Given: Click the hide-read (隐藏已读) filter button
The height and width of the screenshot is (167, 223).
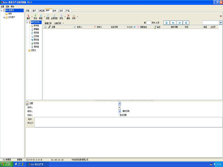Looking at the screenshot, I should click(48, 23).
